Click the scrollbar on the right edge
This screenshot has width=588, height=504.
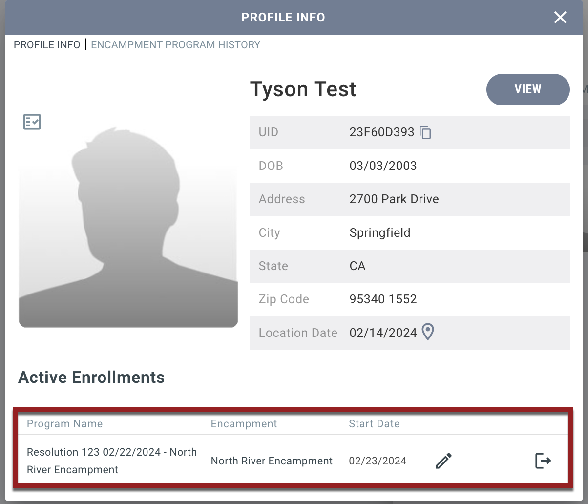coord(585,243)
